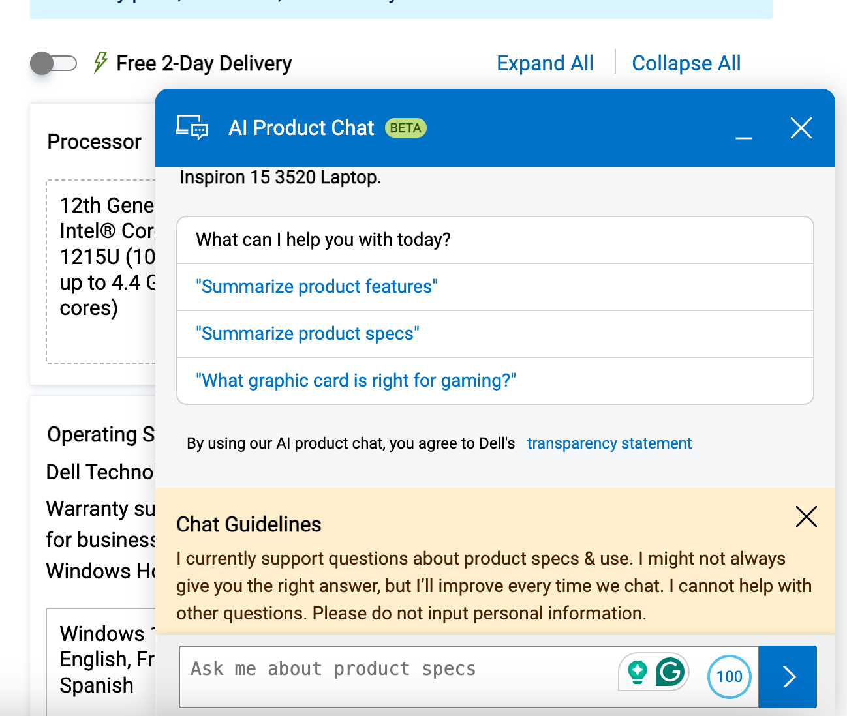The height and width of the screenshot is (716, 847).
Task: Click the BETA badge in chat header
Action: [x=405, y=128]
